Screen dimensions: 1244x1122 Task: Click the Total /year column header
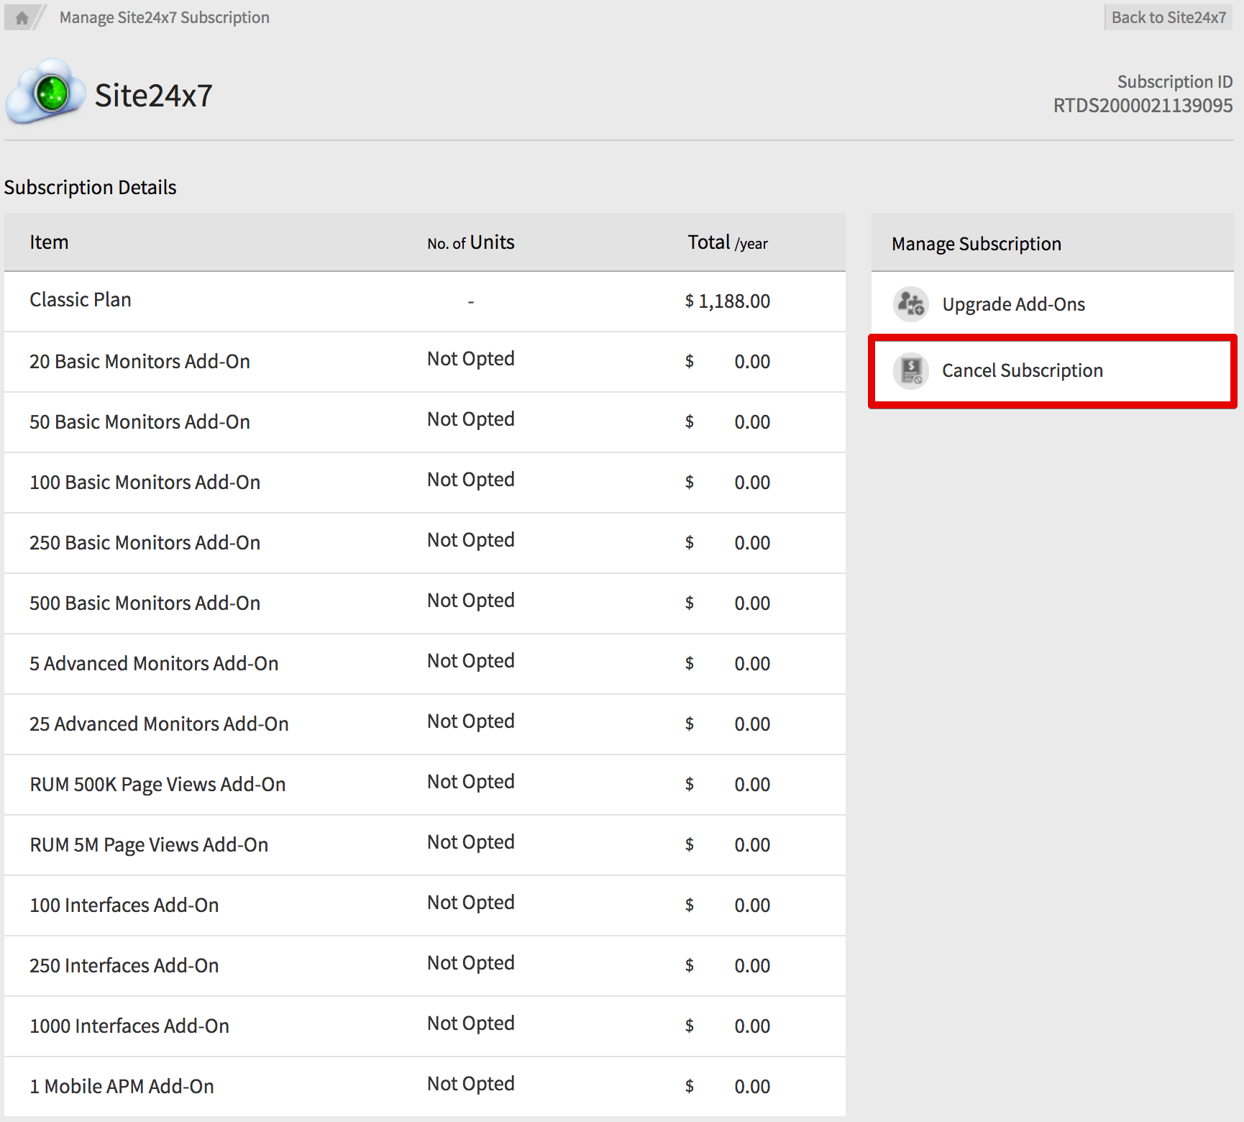727,243
